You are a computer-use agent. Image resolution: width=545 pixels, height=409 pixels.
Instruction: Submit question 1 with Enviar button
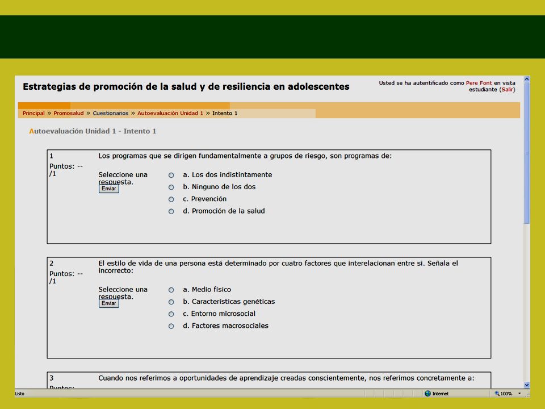109,189
